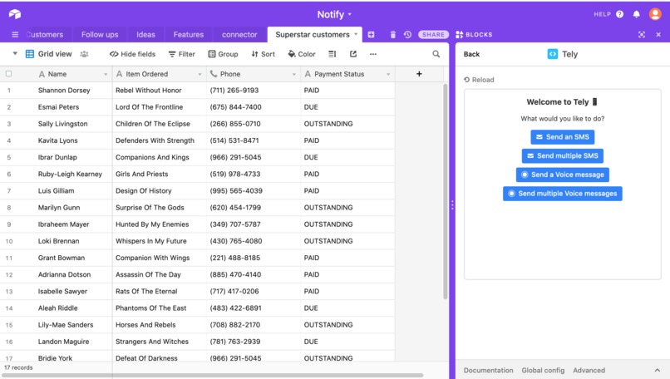The image size is (670, 379).
Task: Click the SHARE button
Action: pyautogui.click(x=433, y=35)
